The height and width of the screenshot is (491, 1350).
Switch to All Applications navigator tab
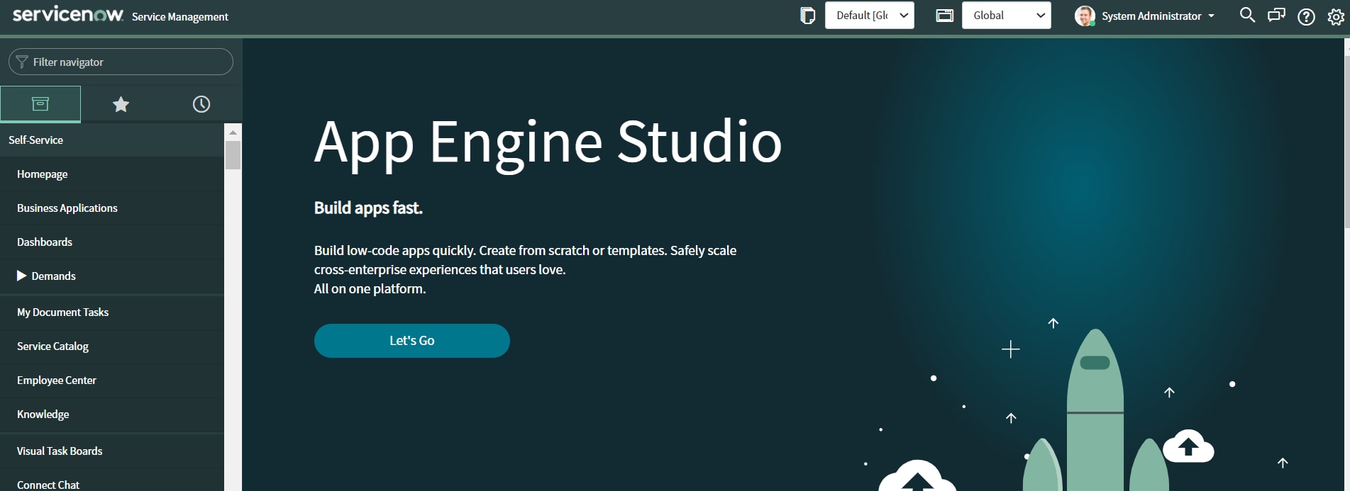tap(40, 104)
